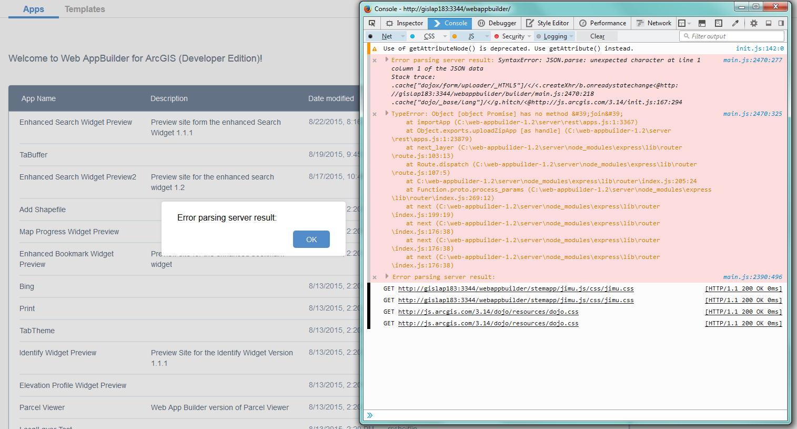Minimize the Console window
The height and width of the screenshot is (429, 797).
click(742, 6)
